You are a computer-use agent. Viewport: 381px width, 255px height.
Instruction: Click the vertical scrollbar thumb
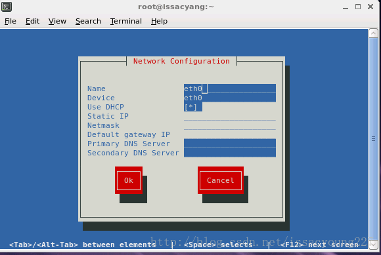pos(374,139)
